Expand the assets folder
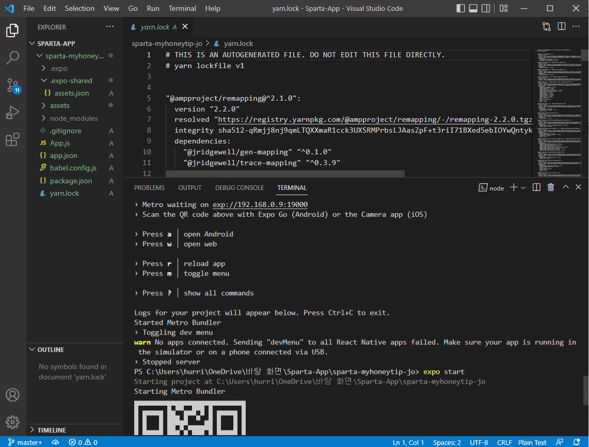Image resolution: width=589 pixels, height=447 pixels. coord(75,105)
